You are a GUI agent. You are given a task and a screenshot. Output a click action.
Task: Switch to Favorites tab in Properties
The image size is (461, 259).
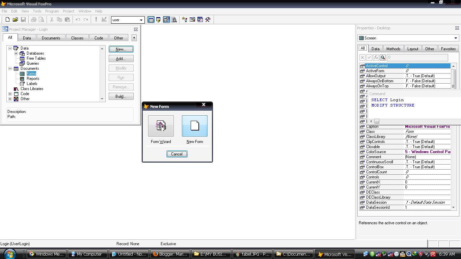tap(449, 49)
